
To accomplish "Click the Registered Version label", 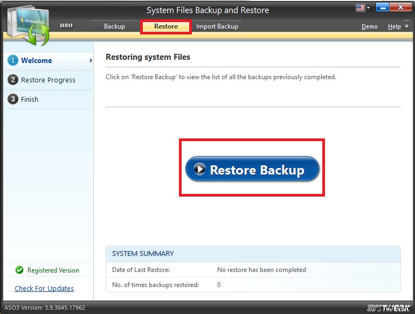I will tap(53, 270).
